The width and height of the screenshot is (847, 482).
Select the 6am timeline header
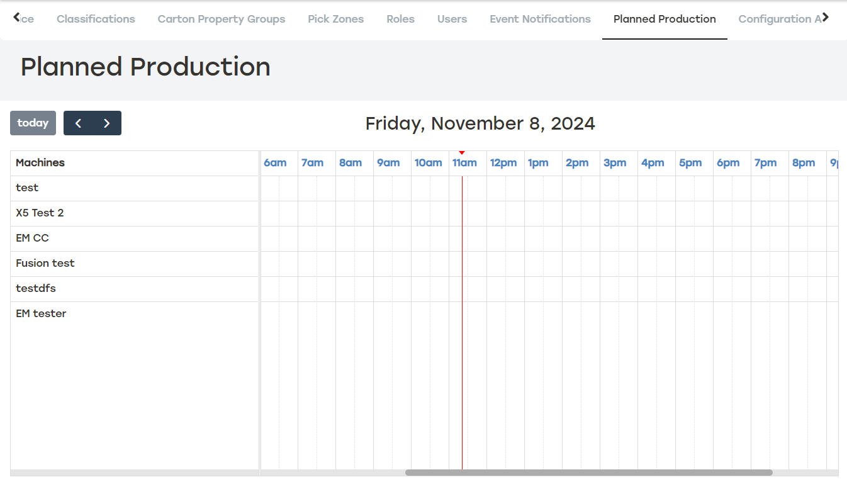click(276, 162)
